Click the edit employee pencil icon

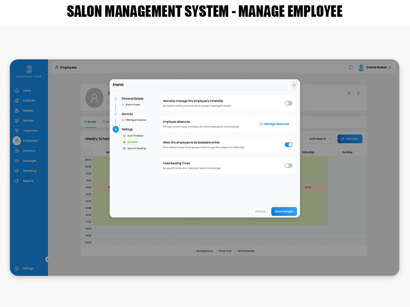(x=349, y=93)
